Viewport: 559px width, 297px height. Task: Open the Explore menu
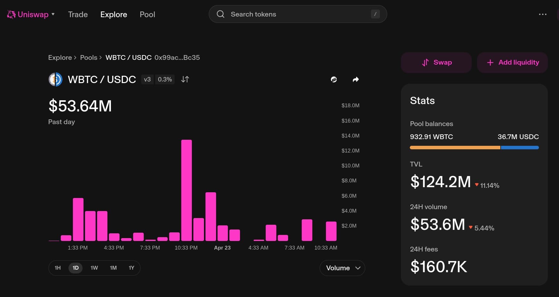coord(114,14)
